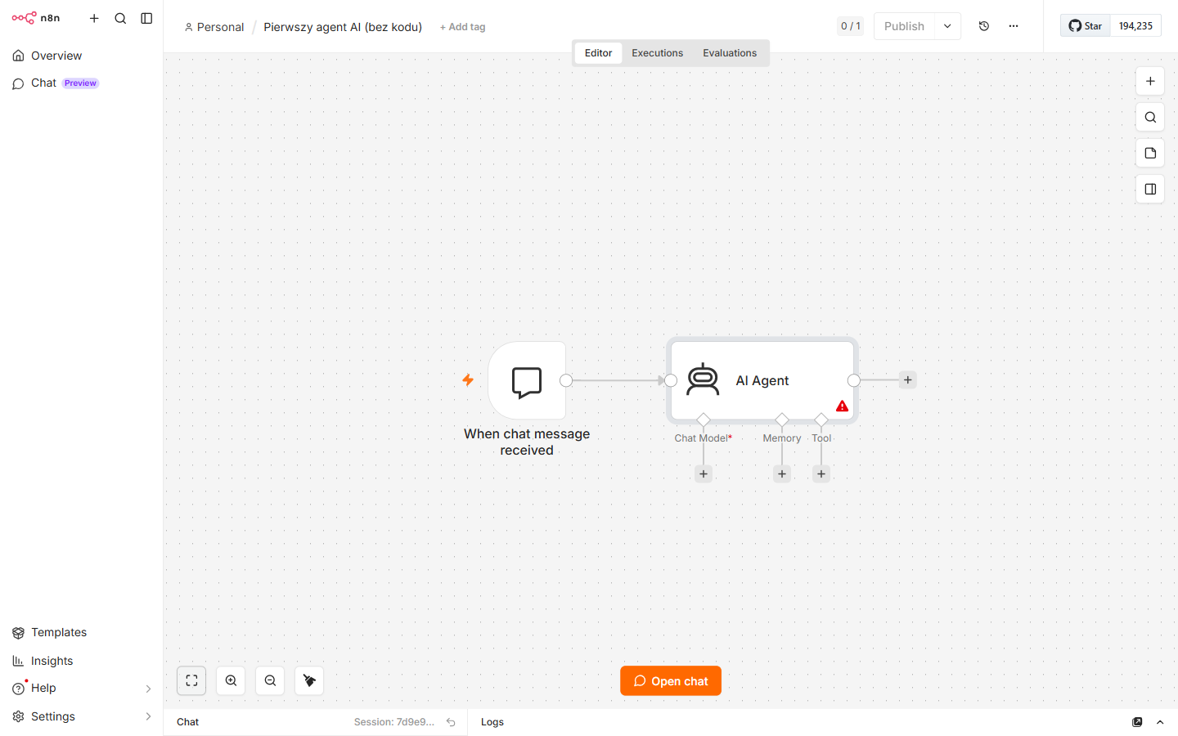Expand the Help menu
1178x736 pixels.
point(81,689)
